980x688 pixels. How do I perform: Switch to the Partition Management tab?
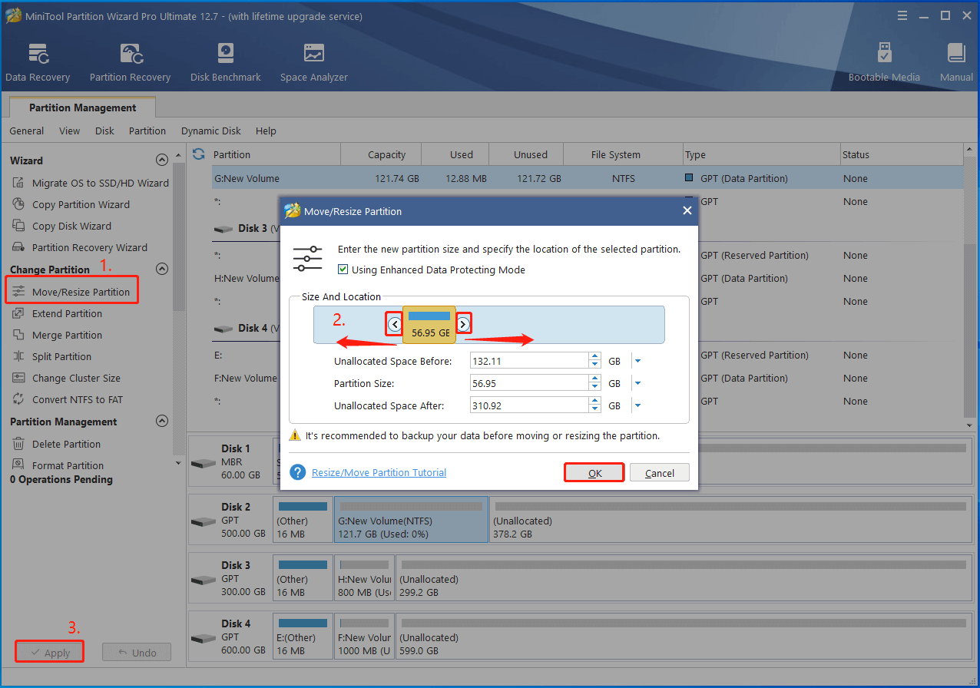pyautogui.click(x=81, y=107)
